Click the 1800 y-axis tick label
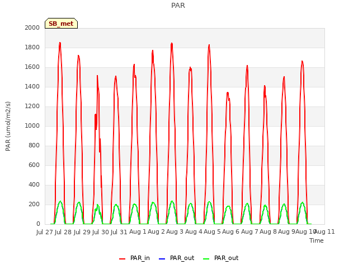This screenshot has height=269, width=358. click(x=32, y=47)
